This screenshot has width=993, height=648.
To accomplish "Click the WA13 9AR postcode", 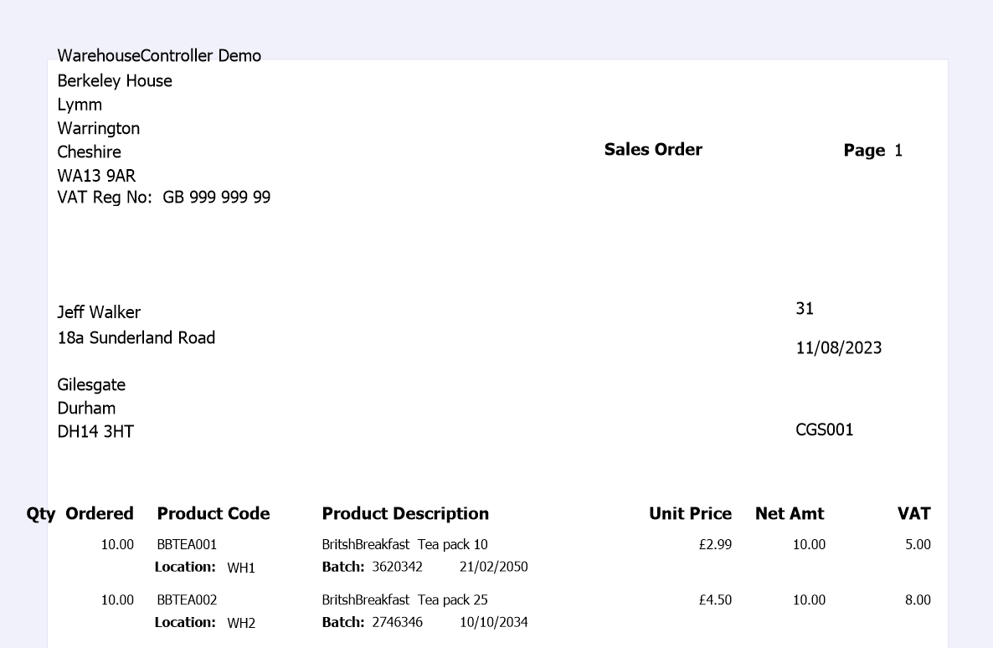I will pos(96,176).
